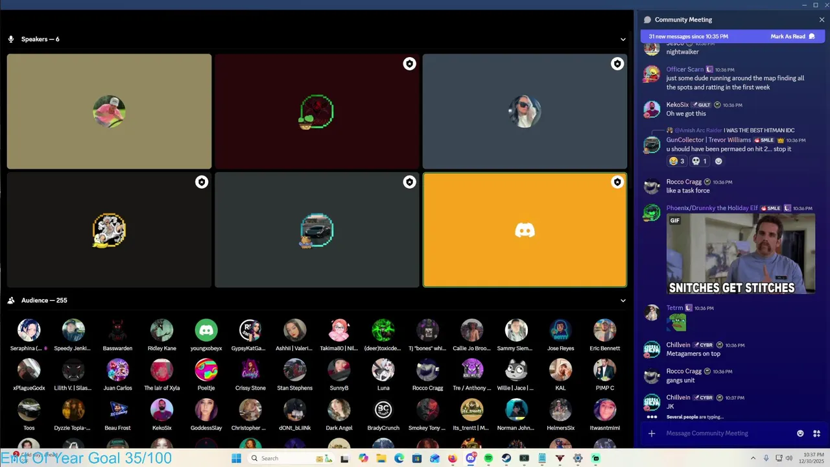This screenshot has height=467, width=830.
Task: Open Luna's audience avatar
Action: (383, 370)
